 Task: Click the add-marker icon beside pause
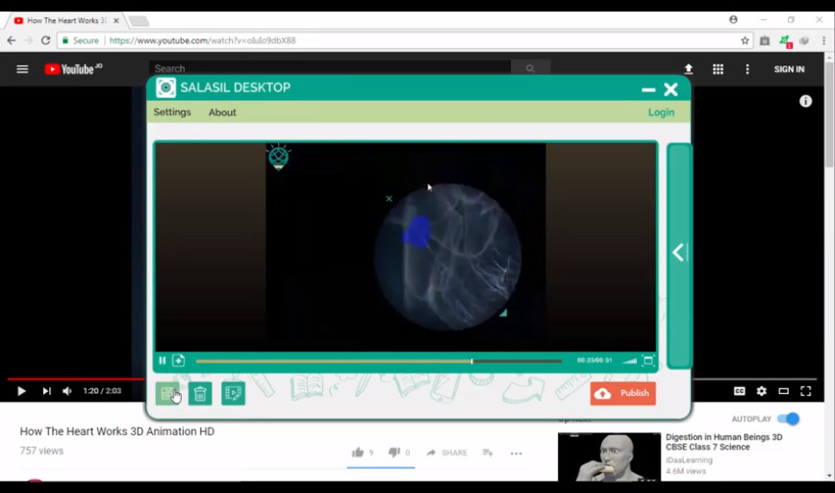(178, 360)
